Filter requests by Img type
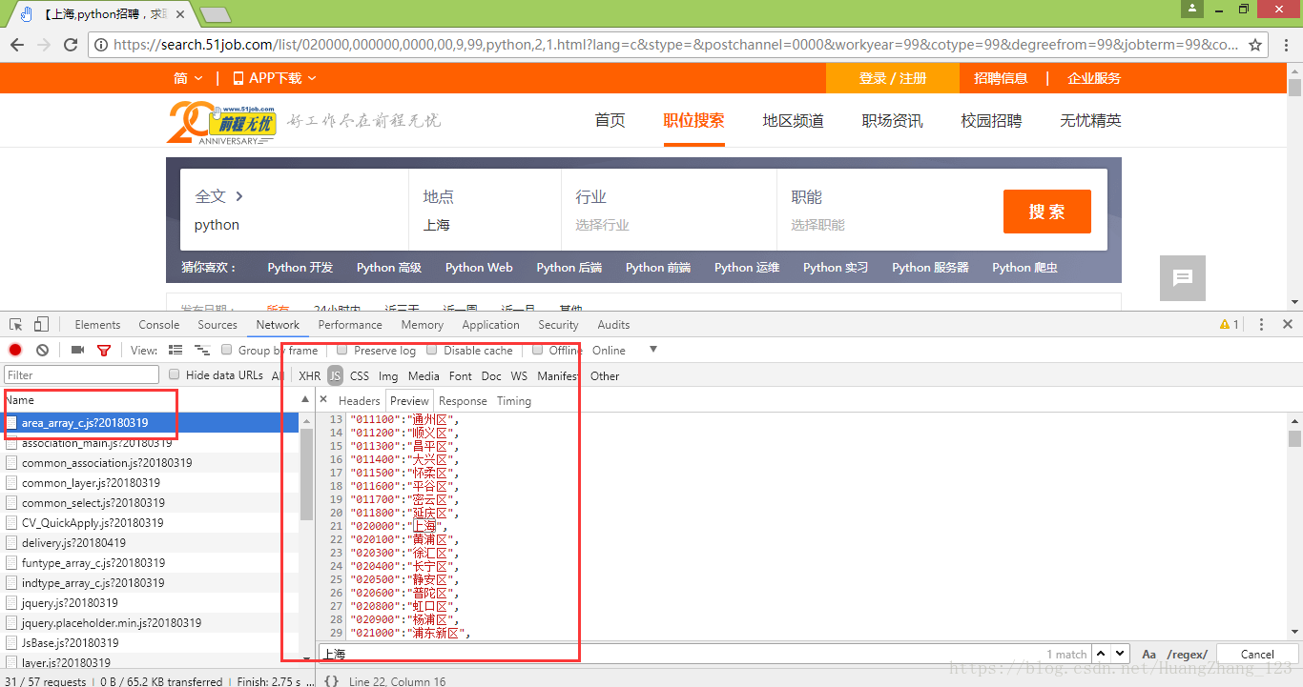 click(388, 376)
